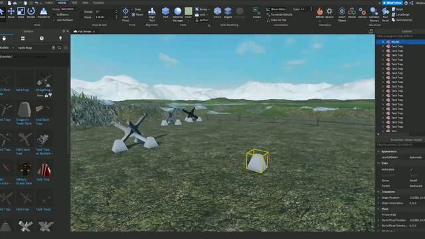Click the Dragon's Teeth Tank item label

[x=24, y=121]
